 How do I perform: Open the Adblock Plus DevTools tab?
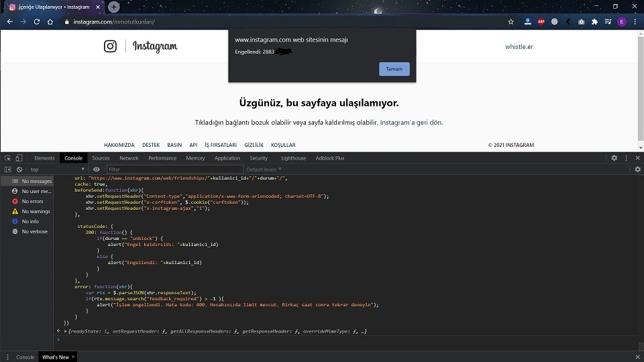[x=330, y=158]
